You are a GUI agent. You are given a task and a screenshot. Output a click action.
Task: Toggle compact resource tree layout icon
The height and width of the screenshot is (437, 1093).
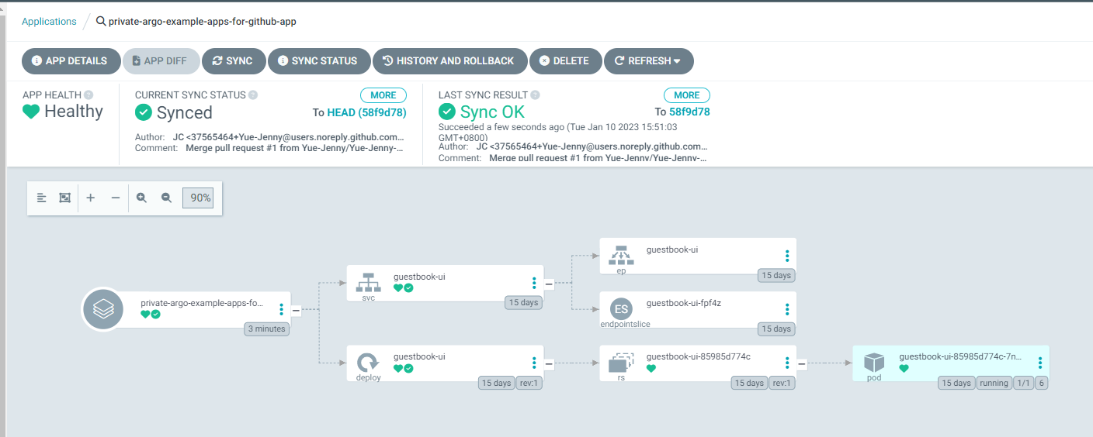click(x=42, y=198)
